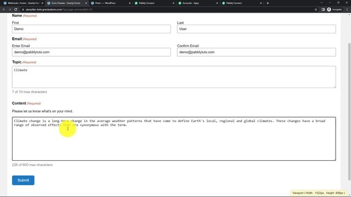Open the tab search dropdown arrow
The height and width of the screenshot is (197, 351).
[321, 3]
